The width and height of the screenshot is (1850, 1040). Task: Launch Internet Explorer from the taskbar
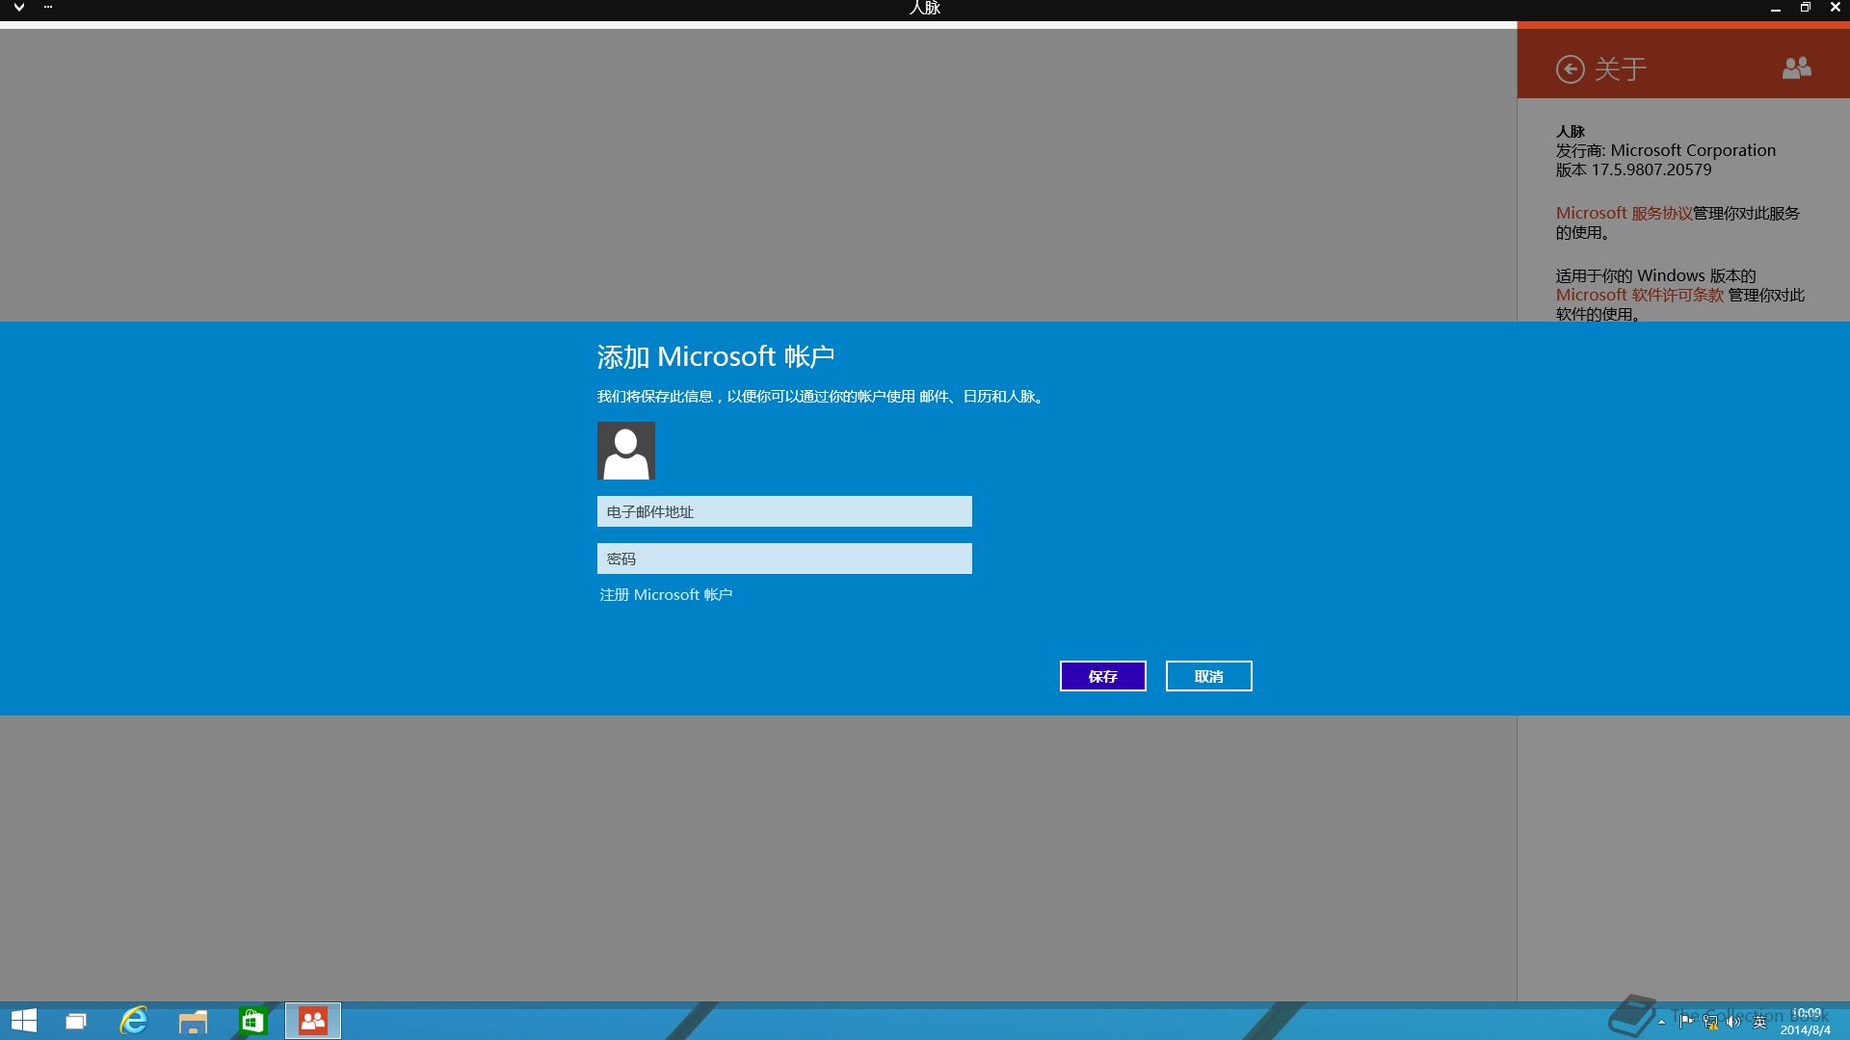click(134, 1021)
